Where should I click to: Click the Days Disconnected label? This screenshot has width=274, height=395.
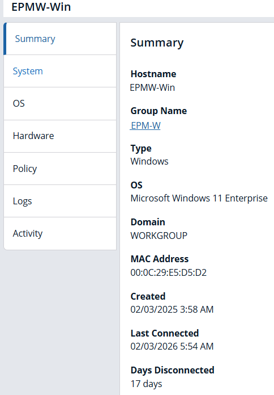tap(173, 370)
